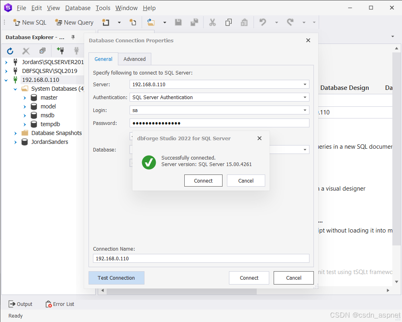Click the Open File folder icon
Image resolution: width=402 pixels, height=322 pixels.
point(151,22)
